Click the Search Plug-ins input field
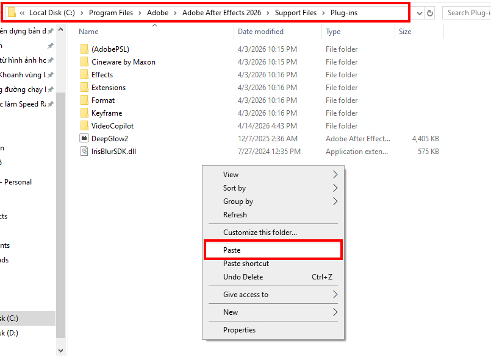The image size is (491, 358). tap(466, 13)
